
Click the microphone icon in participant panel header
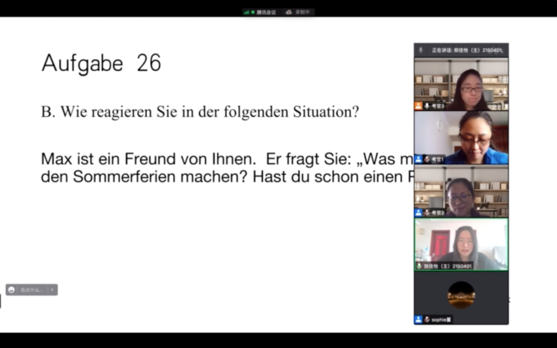(x=421, y=51)
